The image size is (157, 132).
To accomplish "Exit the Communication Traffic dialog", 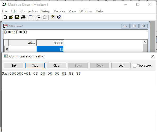I will point(14,65).
